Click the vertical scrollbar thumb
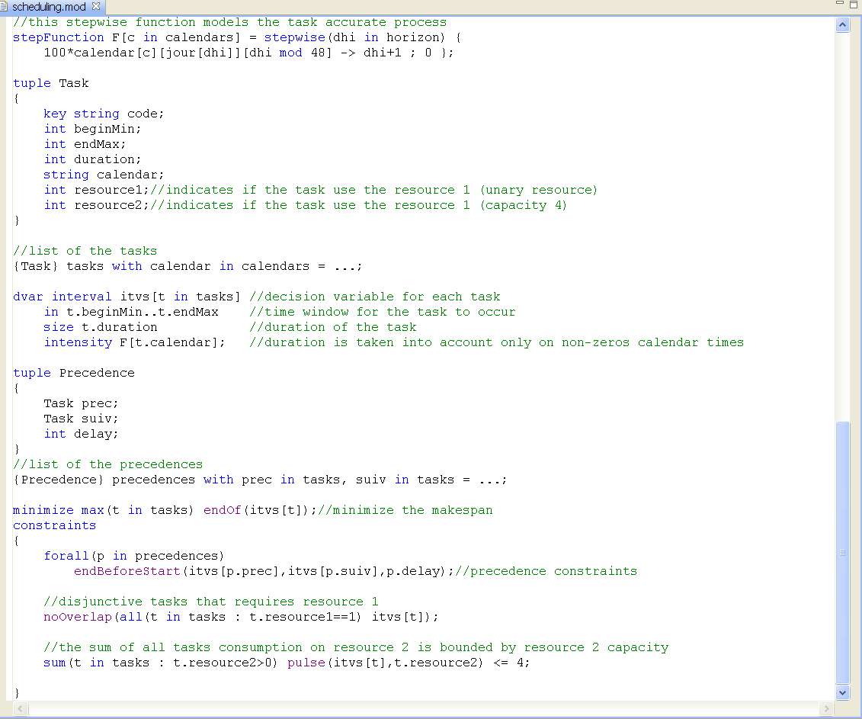862x719 pixels. (x=842, y=552)
